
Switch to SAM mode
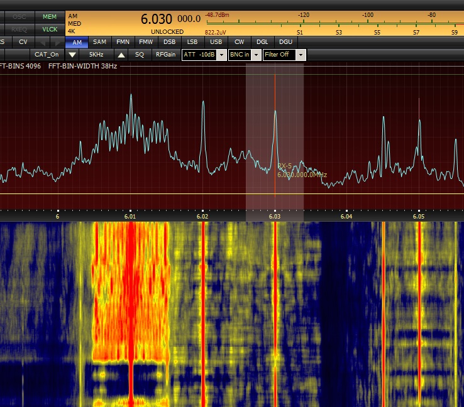click(100, 42)
